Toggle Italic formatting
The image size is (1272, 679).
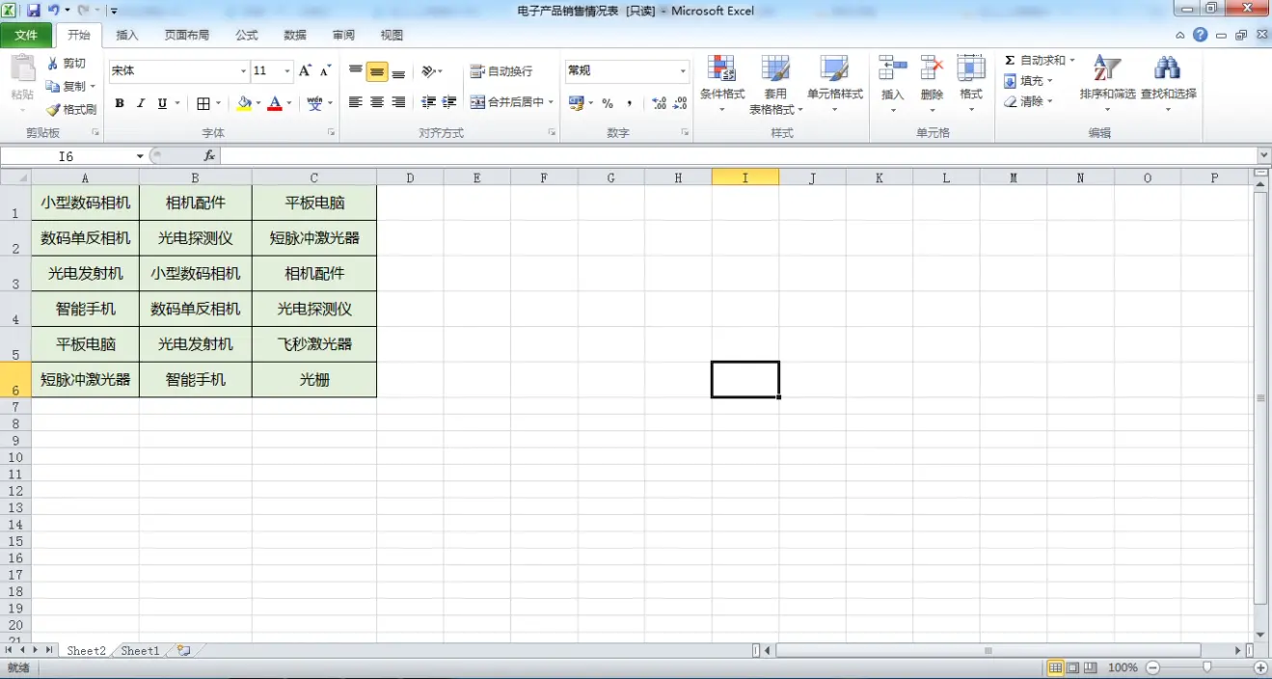pyautogui.click(x=141, y=103)
